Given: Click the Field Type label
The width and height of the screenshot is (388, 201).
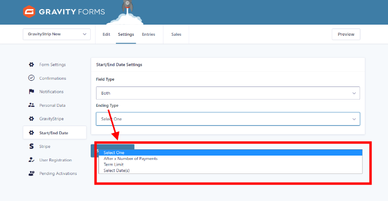Looking at the screenshot, I should 105,79.
